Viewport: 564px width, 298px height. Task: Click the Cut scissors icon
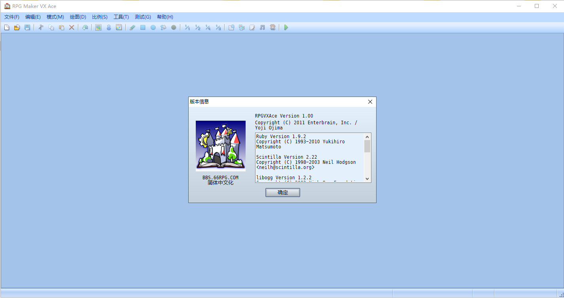tap(41, 27)
